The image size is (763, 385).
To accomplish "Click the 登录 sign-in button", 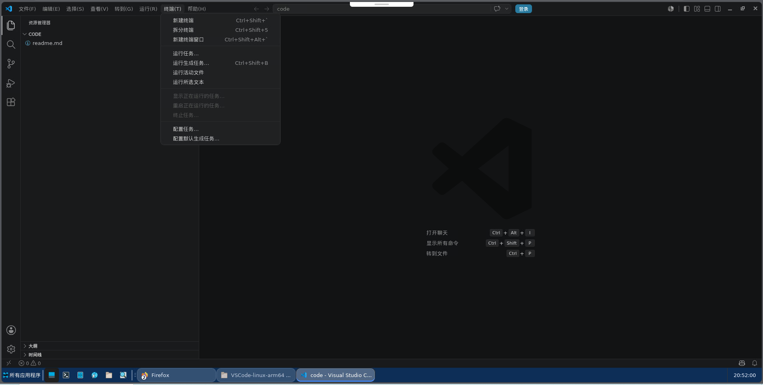I will (x=524, y=9).
